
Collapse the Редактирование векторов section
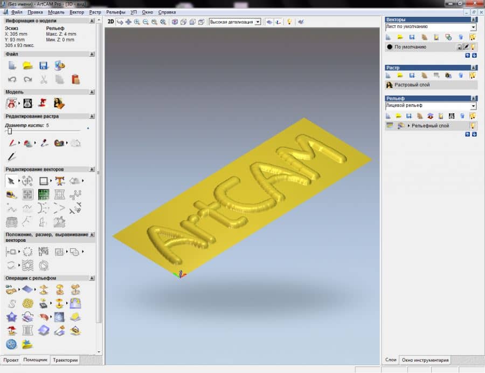(92, 169)
